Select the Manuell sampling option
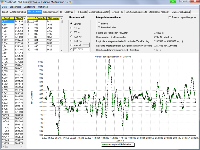The width and height of the screenshot is (200, 150). coord(71,45)
